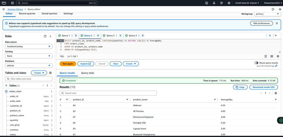
Task: Collapse the Tables section
Action: [6, 86]
